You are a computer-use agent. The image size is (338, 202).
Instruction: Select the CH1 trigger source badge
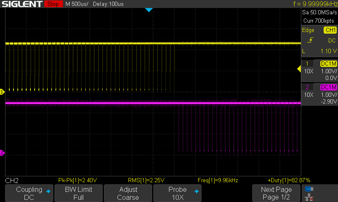[x=330, y=30]
